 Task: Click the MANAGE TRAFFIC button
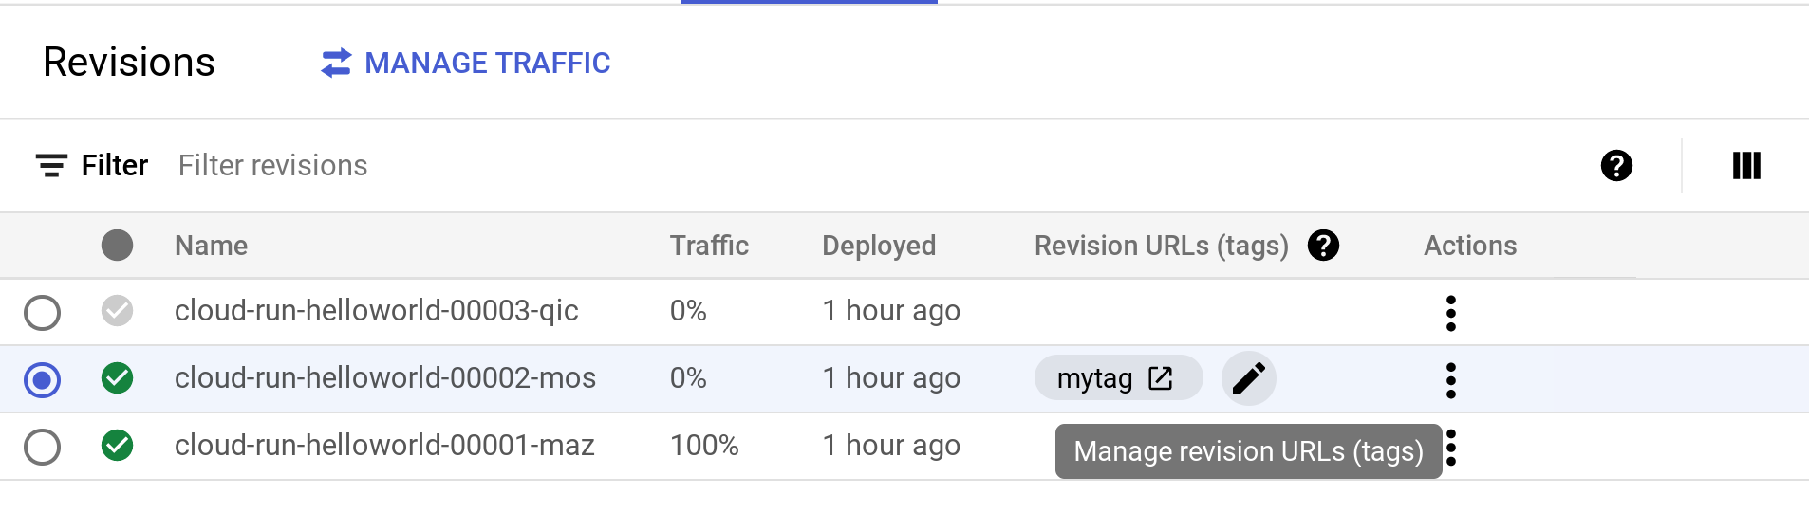click(x=487, y=64)
